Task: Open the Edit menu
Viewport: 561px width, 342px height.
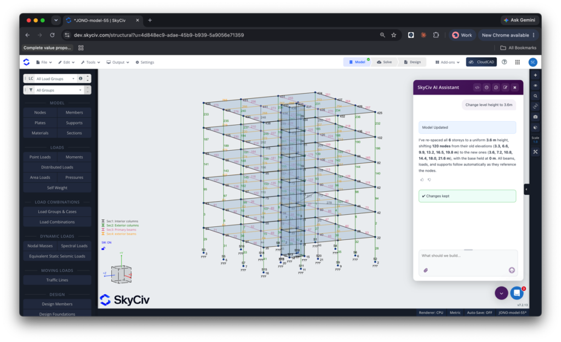Action: click(66, 62)
